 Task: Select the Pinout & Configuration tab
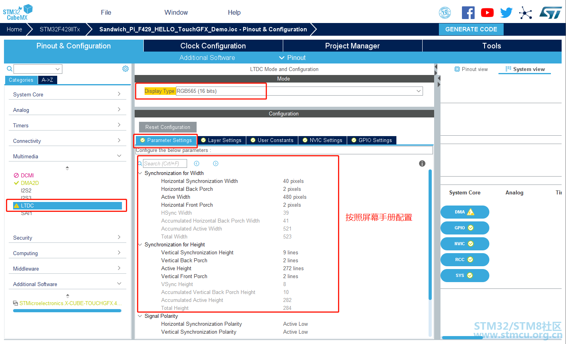click(74, 46)
